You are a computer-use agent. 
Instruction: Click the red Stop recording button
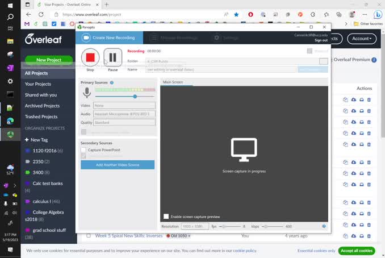tap(90, 57)
